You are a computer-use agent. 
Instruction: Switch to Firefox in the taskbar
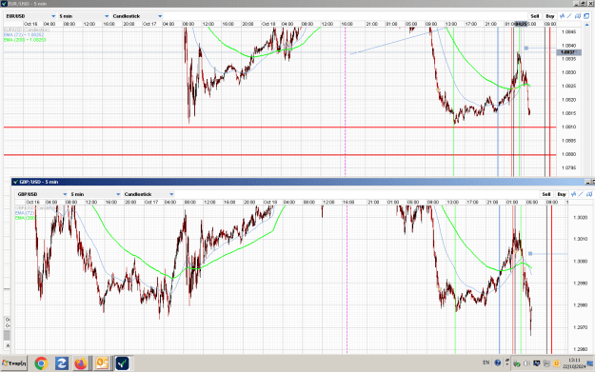(x=81, y=363)
